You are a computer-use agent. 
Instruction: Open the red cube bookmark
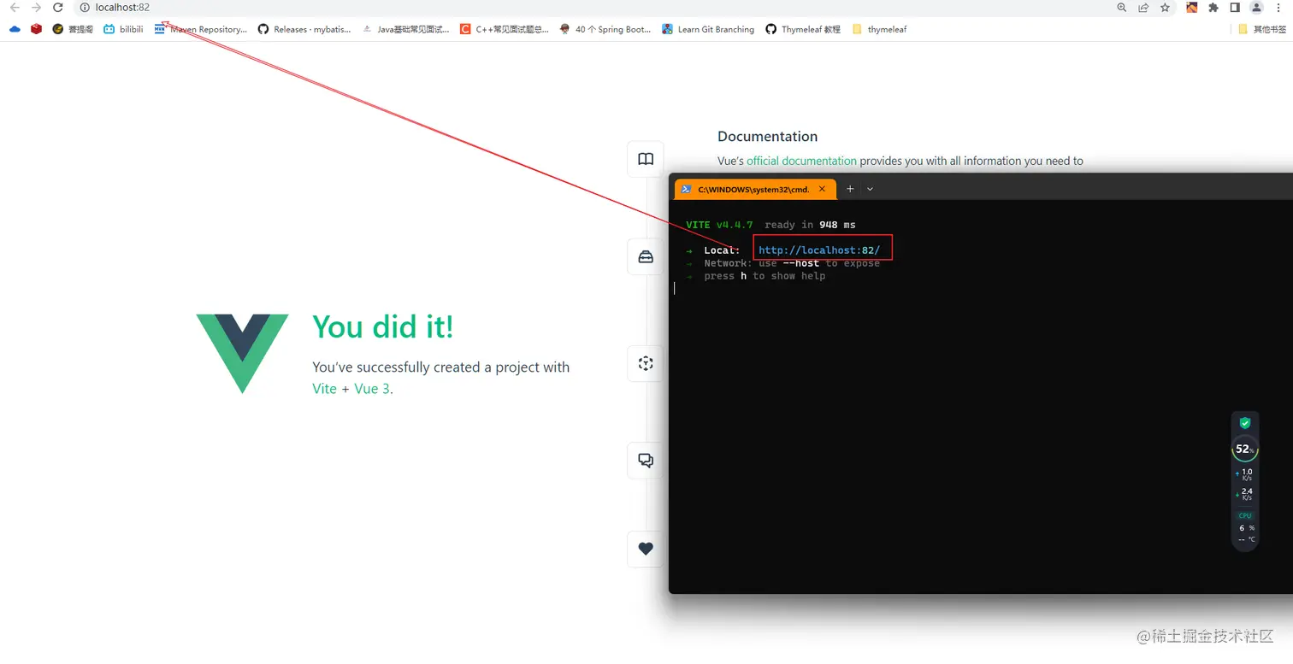click(36, 29)
